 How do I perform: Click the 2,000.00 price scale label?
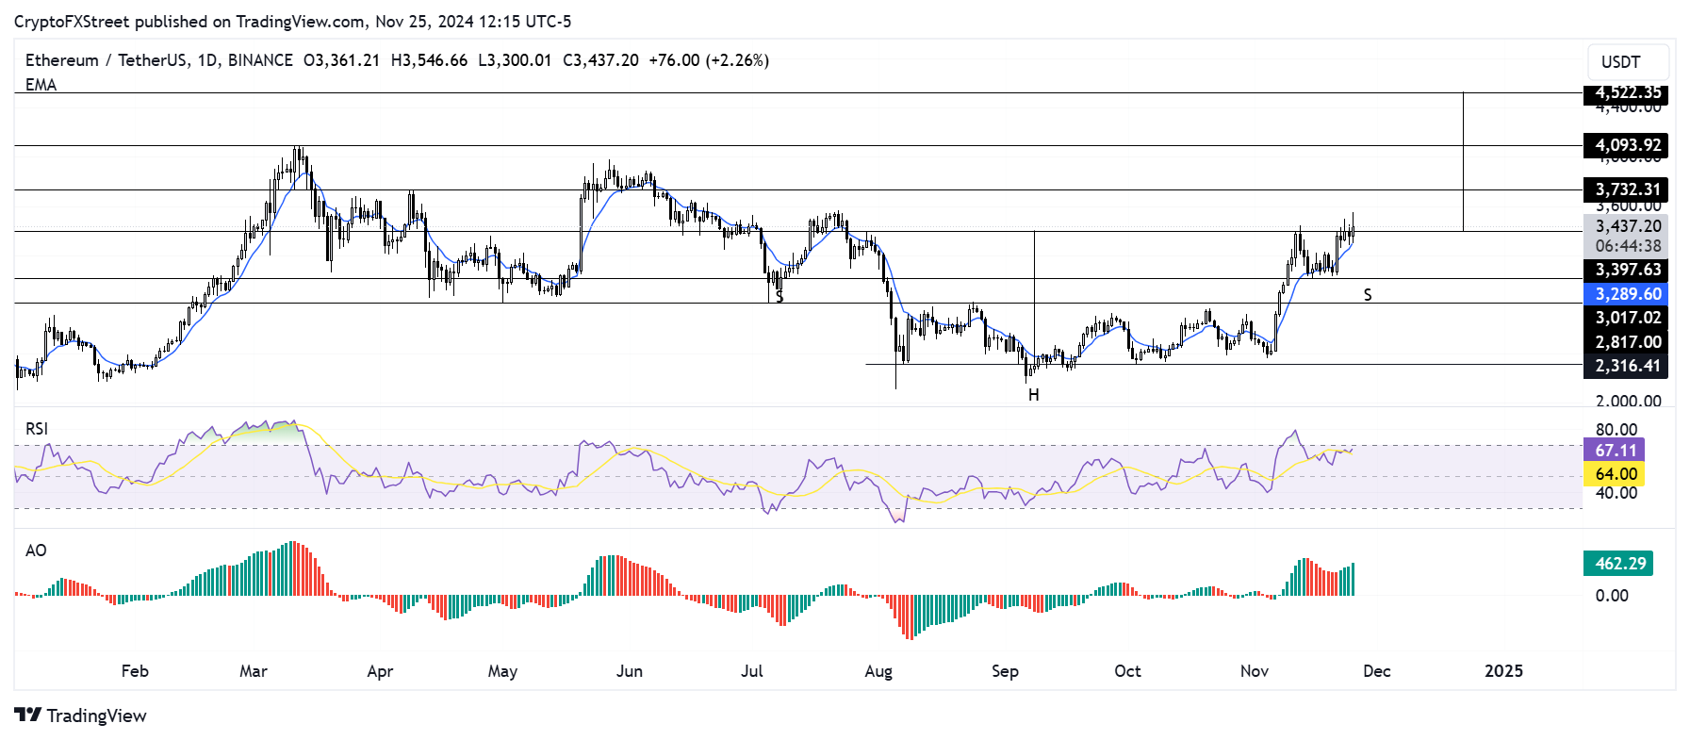tap(1628, 401)
